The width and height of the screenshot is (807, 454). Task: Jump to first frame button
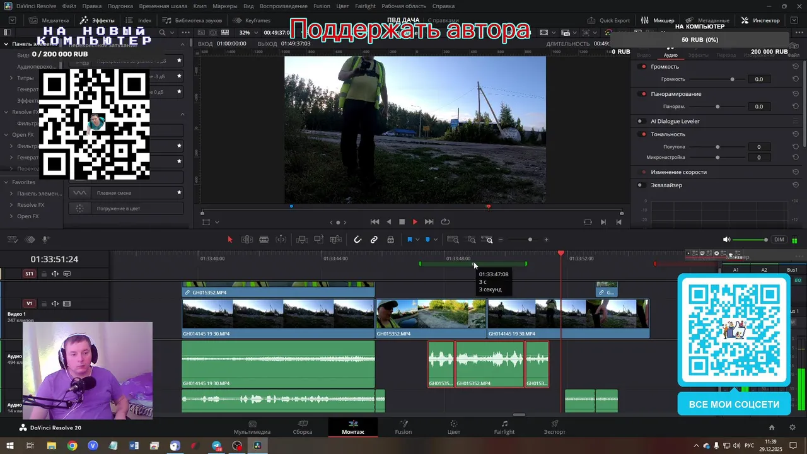pos(374,222)
